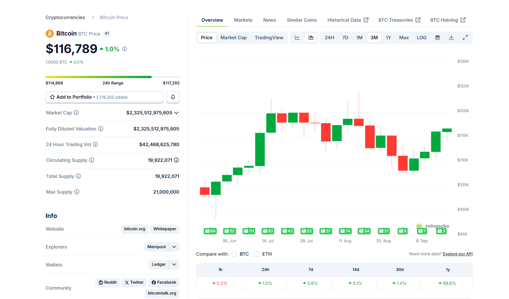Select the 1Y time range
Image resolution: width=509 pixels, height=299 pixels.
[x=388, y=38]
